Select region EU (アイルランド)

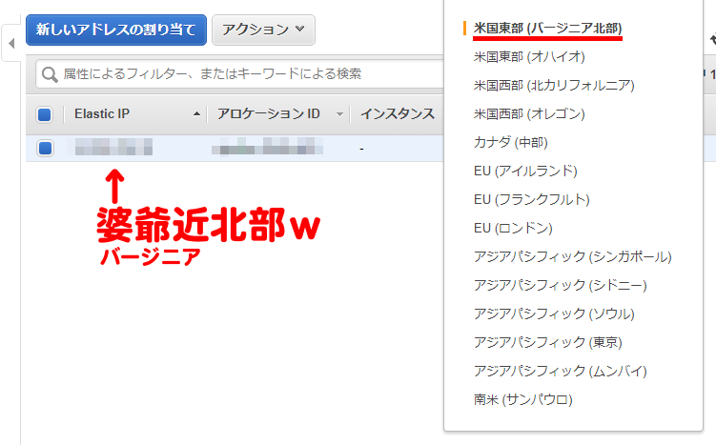click(525, 171)
